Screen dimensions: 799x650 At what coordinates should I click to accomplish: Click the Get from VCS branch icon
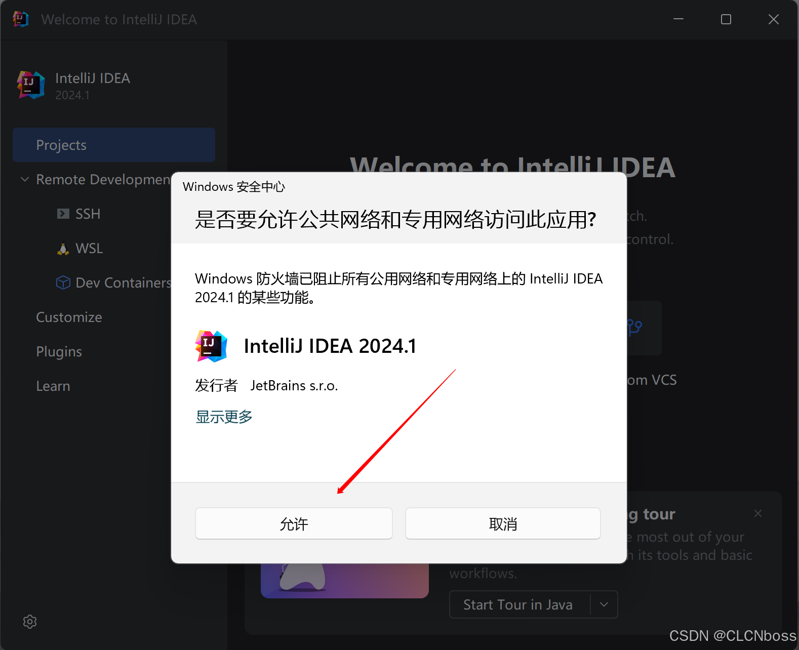634,328
